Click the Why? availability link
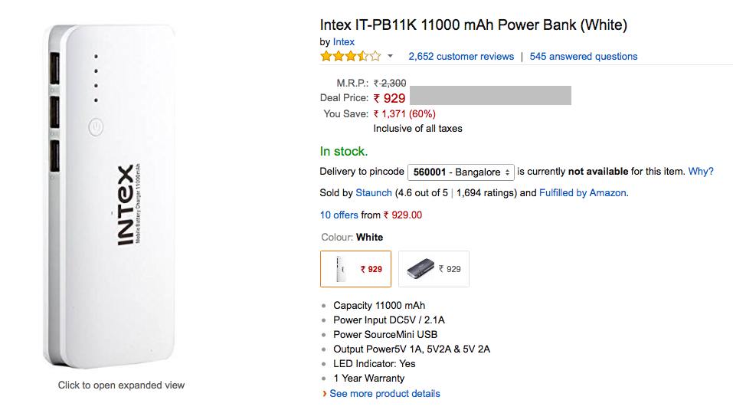733x410 pixels. pyautogui.click(x=701, y=172)
